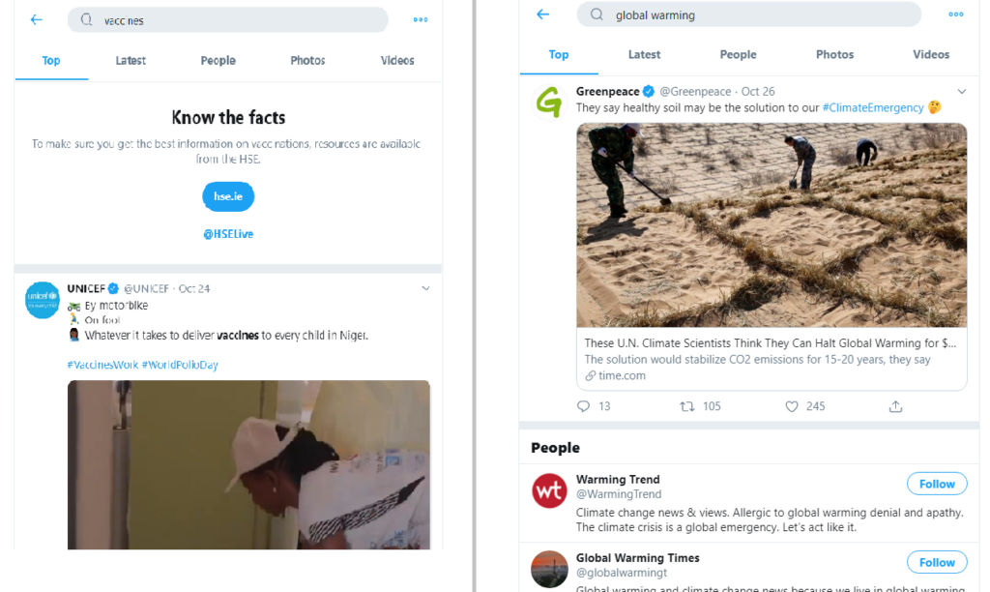Click the #ClimateEmergency hashtag

click(873, 107)
